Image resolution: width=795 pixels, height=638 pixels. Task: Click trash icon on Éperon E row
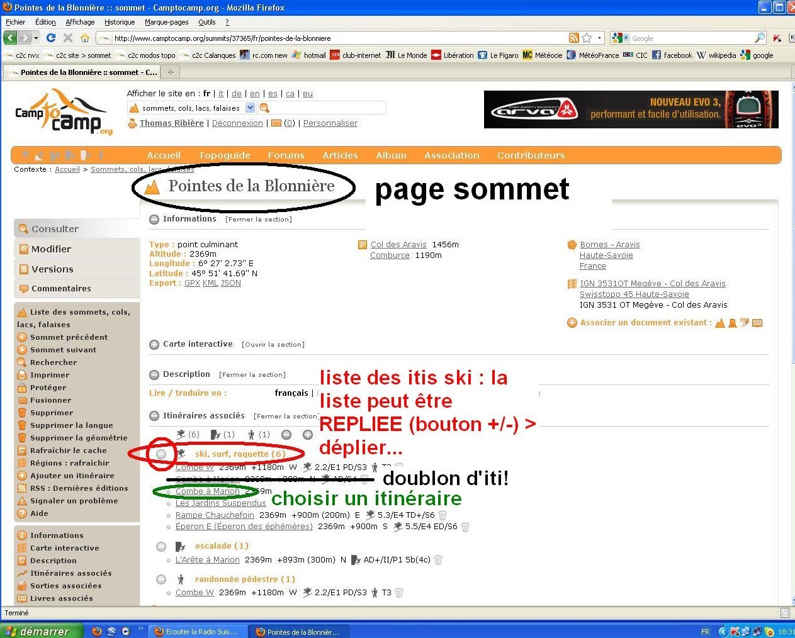coord(465,527)
